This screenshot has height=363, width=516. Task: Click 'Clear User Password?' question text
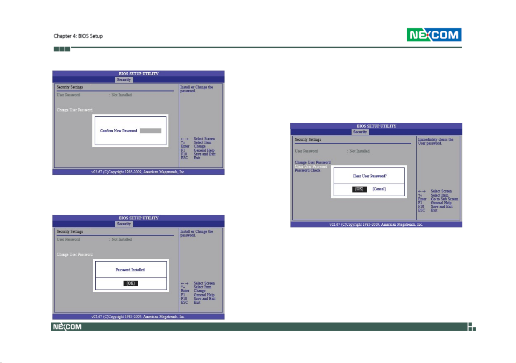(369, 176)
